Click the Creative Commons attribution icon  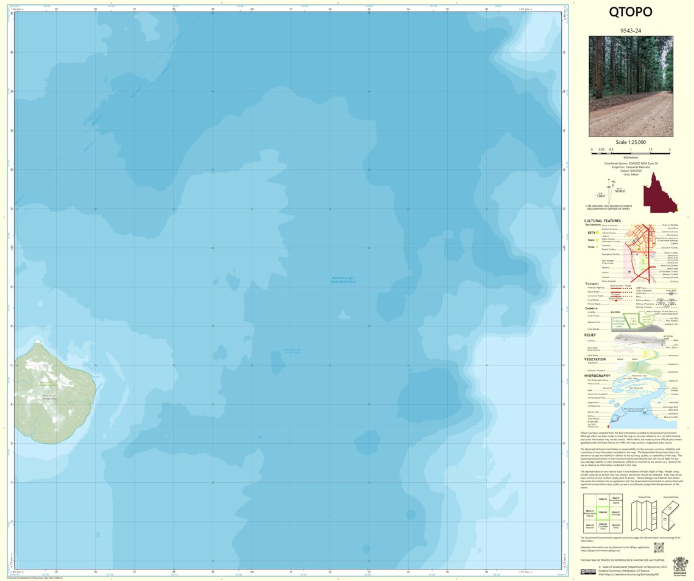(x=589, y=571)
